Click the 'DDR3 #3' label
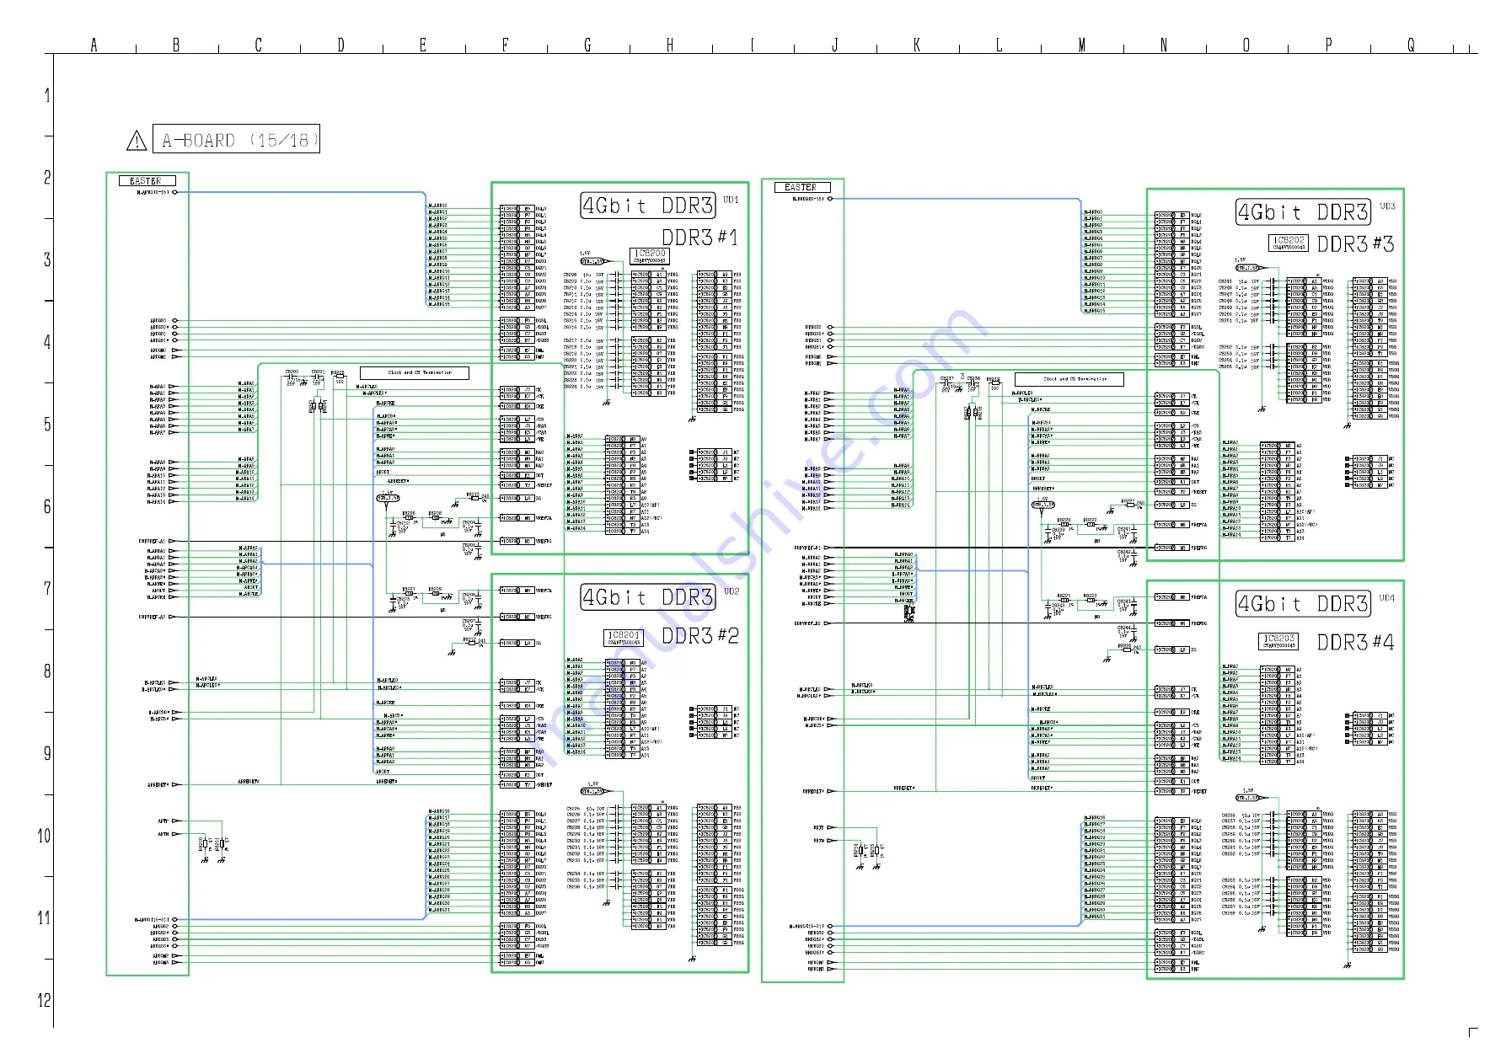 [x=1355, y=244]
